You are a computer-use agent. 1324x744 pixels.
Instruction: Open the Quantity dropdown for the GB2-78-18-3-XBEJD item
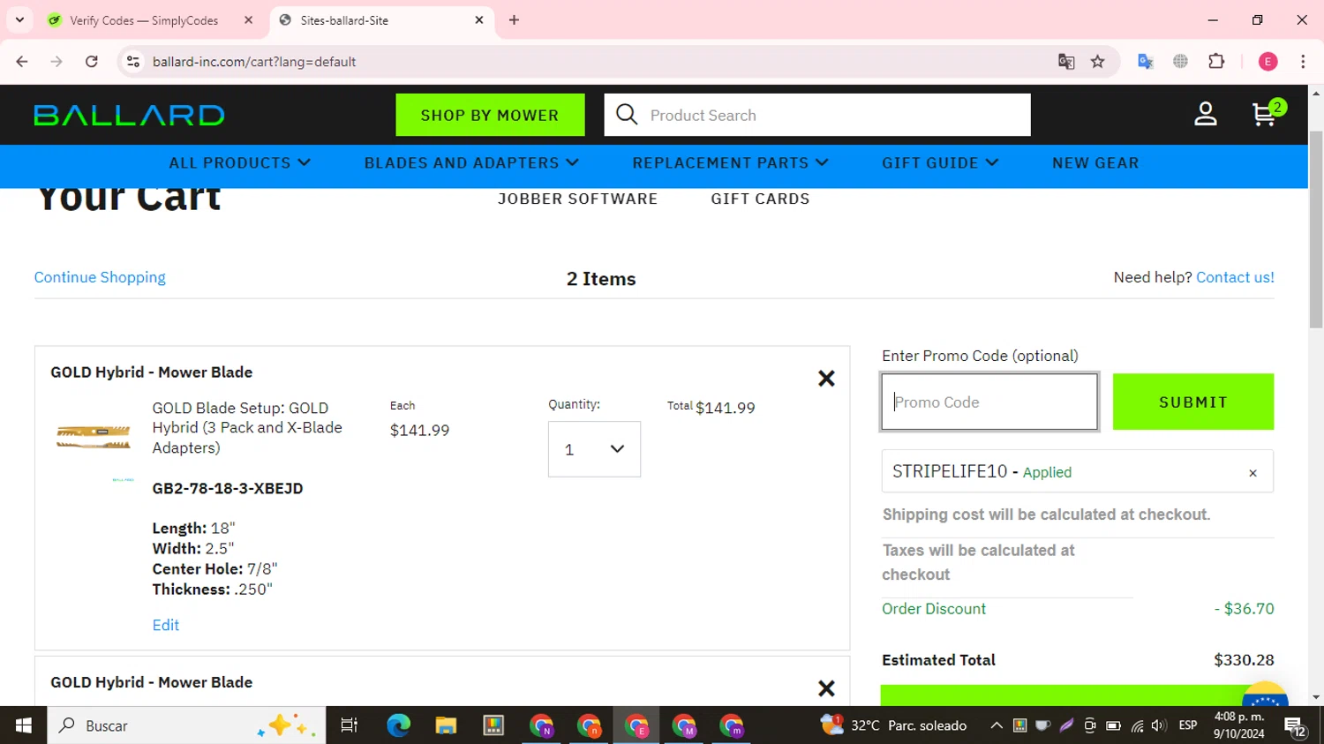[x=594, y=449]
